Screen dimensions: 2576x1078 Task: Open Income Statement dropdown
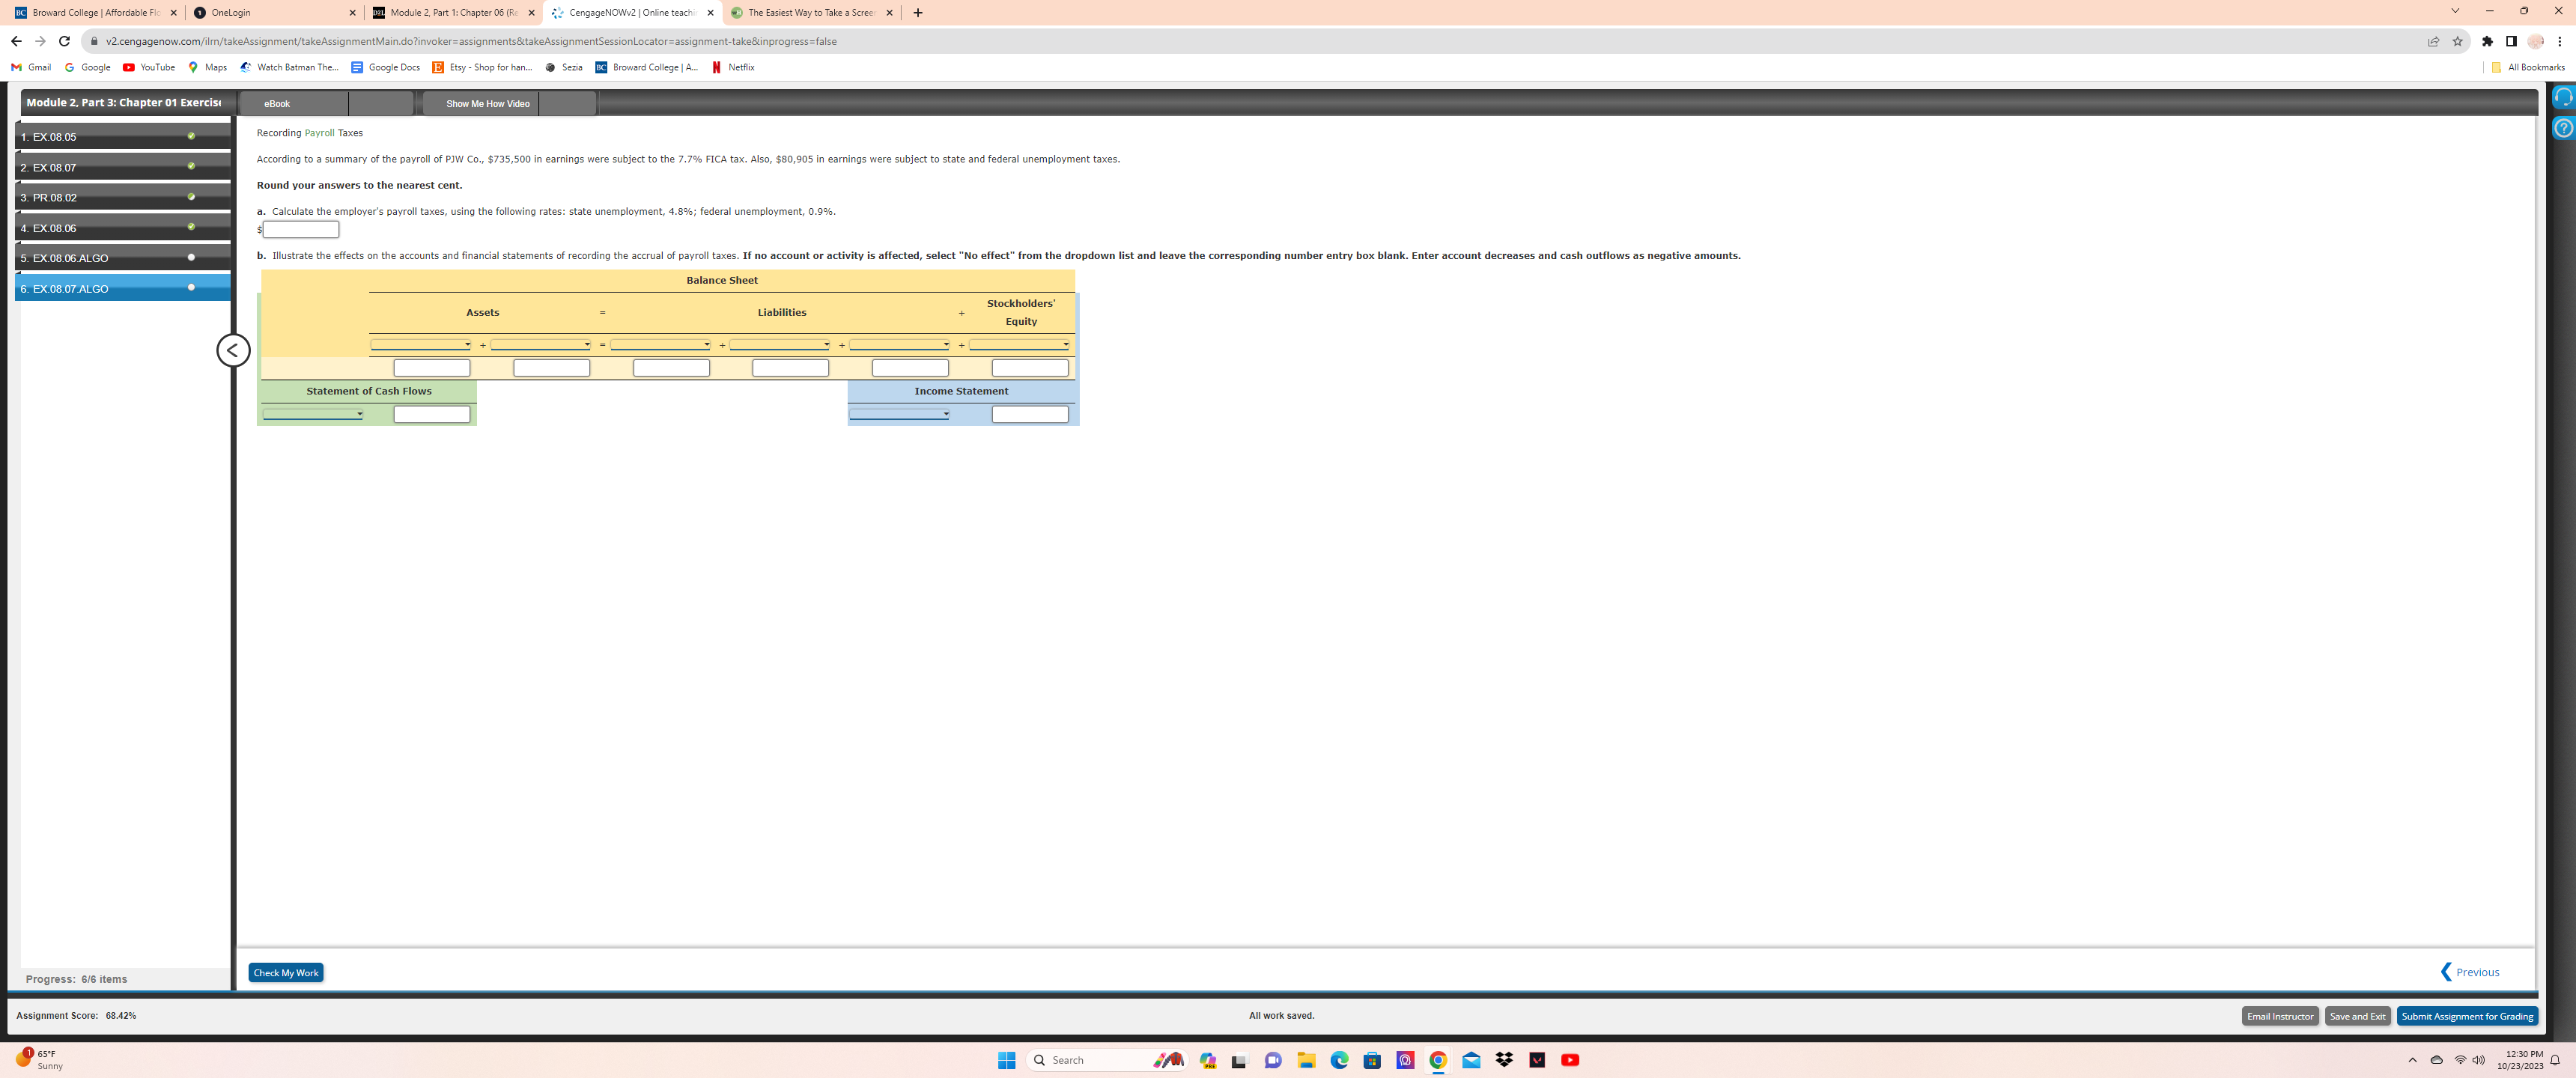pos(899,414)
